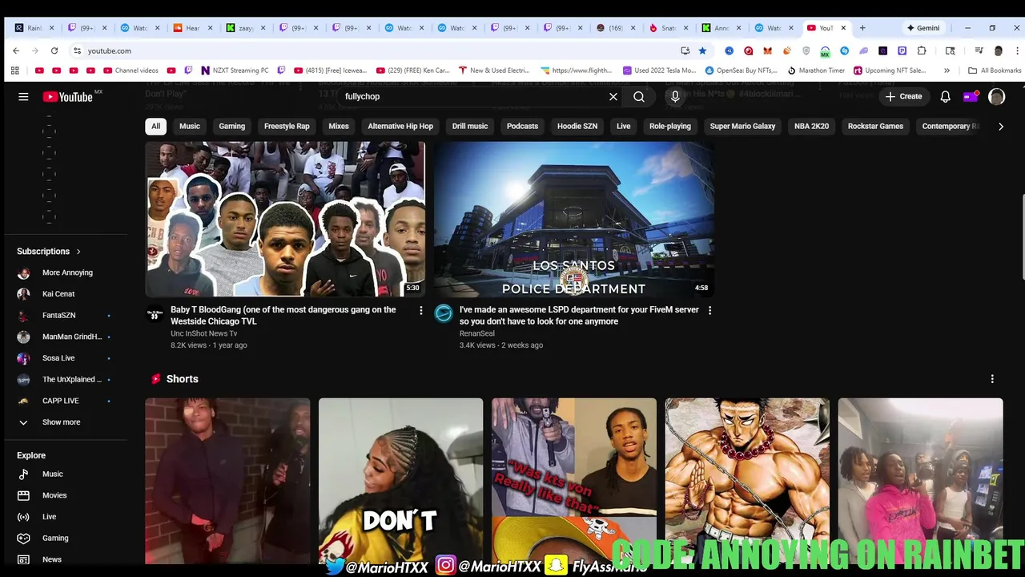Viewport: 1025px width, 577px height.
Task: Open the Gemini button in Chrome
Action: pos(923,28)
